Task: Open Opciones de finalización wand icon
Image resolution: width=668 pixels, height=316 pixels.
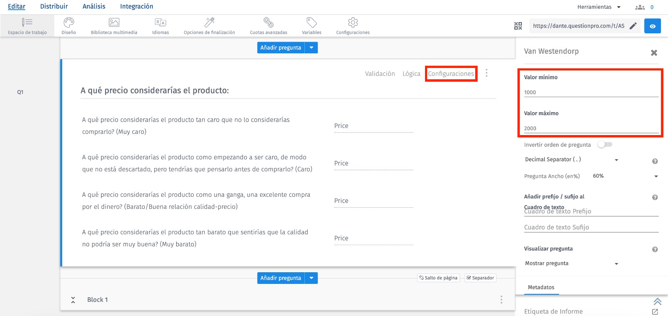Action: (x=209, y=22)
